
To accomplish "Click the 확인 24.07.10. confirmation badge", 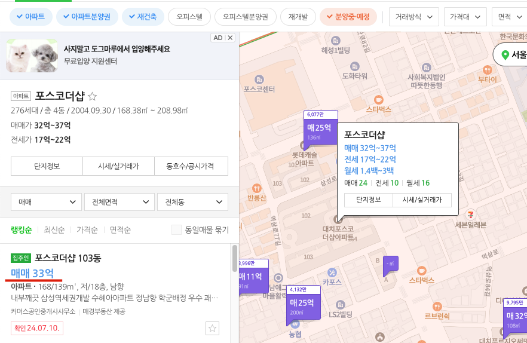I will tap(37, 328).
